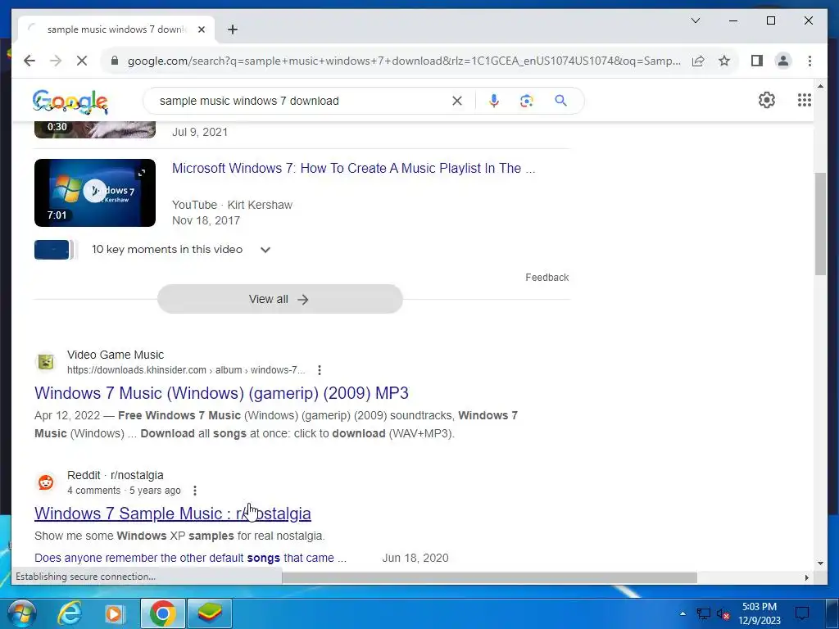Click View all videos button

point(279,299)
